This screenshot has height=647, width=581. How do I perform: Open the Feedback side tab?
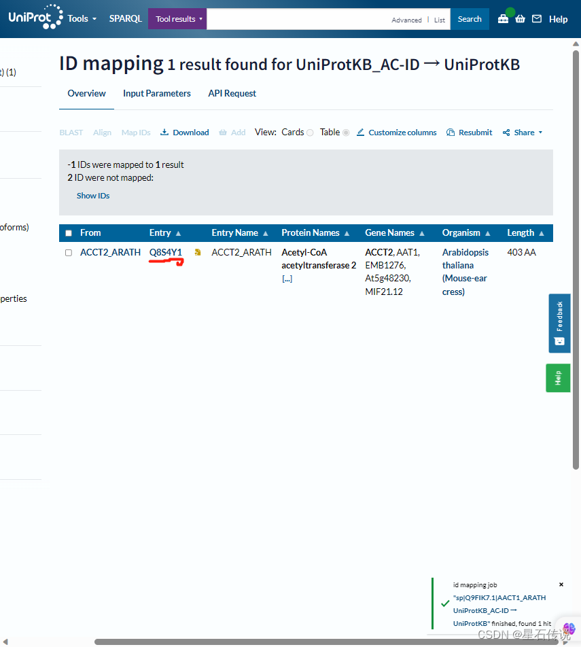(x=559, y=323)
